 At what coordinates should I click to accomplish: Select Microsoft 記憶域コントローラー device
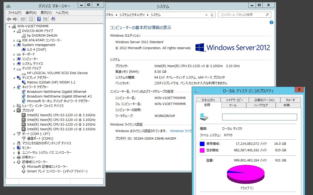point(47,167)
